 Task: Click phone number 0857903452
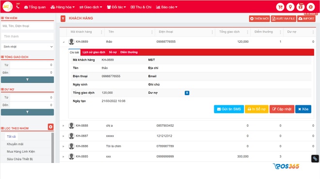coord(165,126)
